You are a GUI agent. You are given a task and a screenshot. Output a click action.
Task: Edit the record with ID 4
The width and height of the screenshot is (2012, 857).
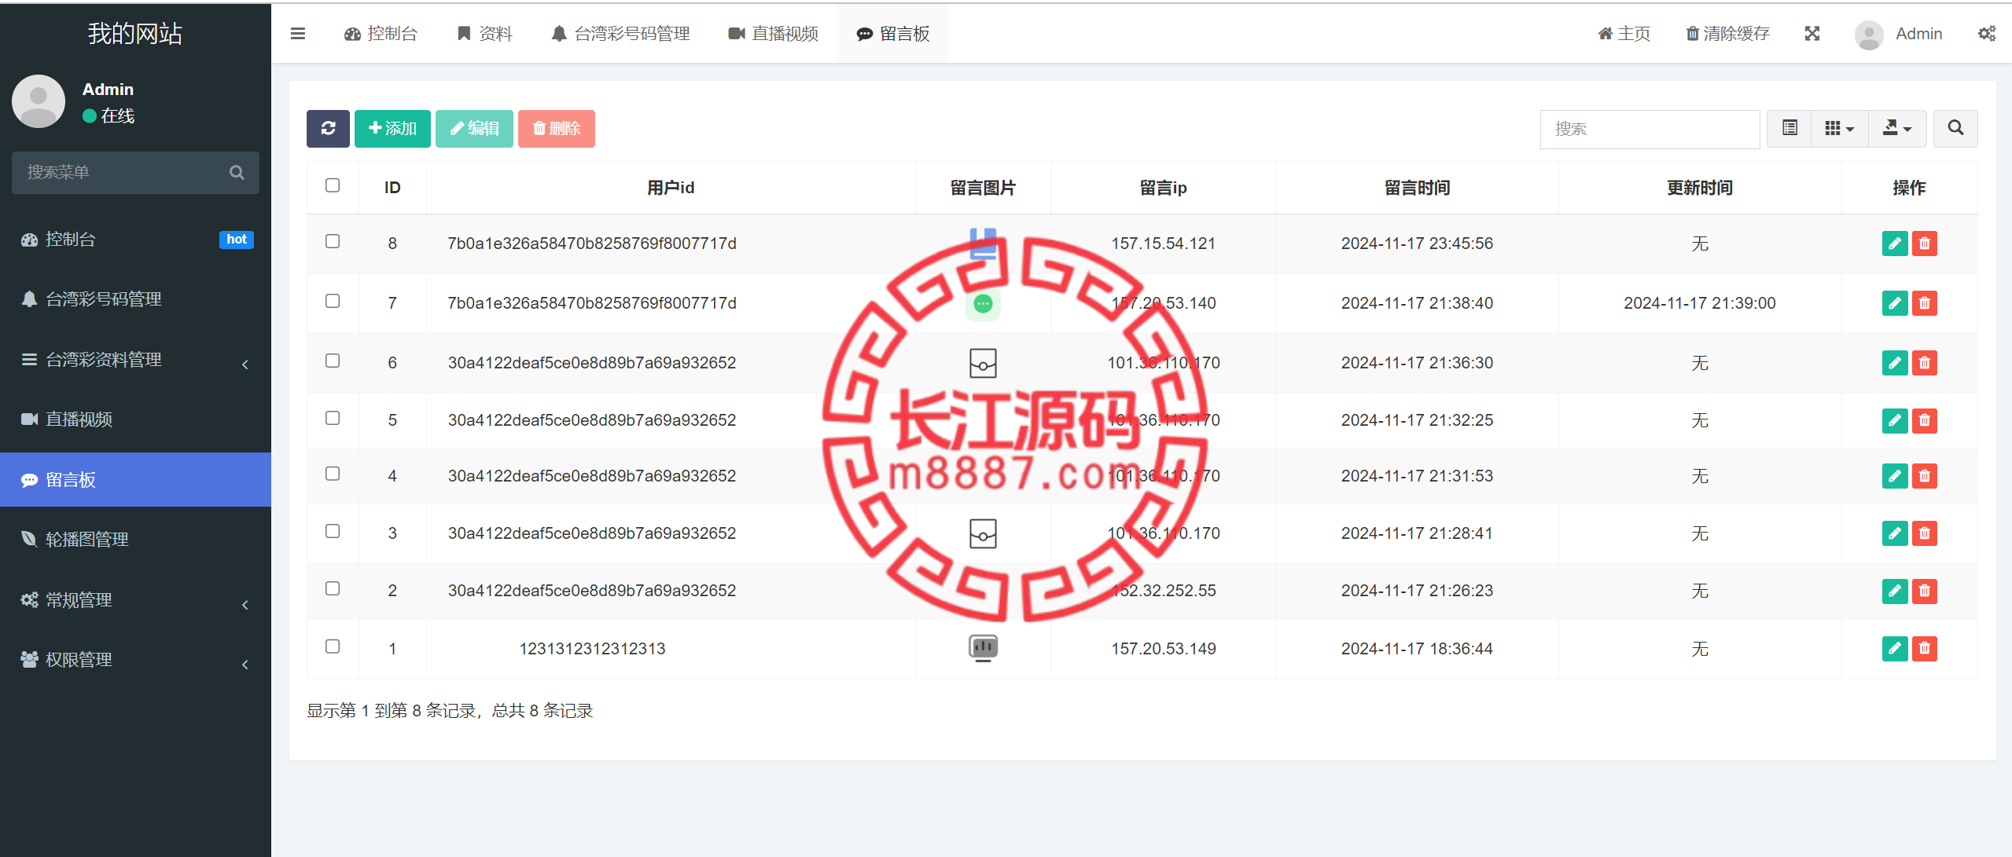[x=1895, y=476]
